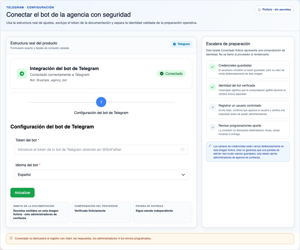Open the Credenciales guardadas card
Screen dimensions: 300x250
pyautogui.click(x=248, y=70)
